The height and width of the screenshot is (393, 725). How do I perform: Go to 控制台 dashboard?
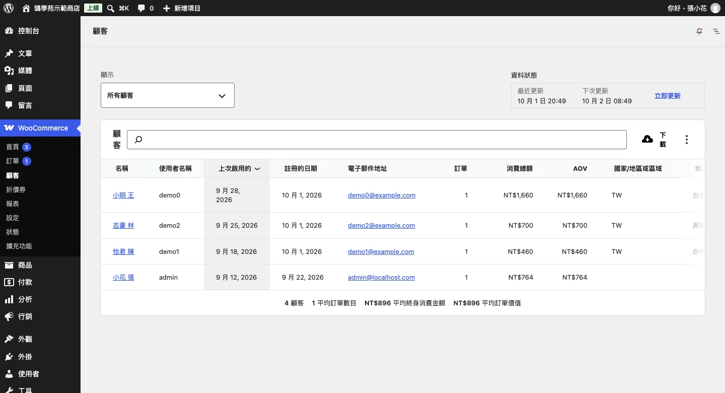click(40, 31)
